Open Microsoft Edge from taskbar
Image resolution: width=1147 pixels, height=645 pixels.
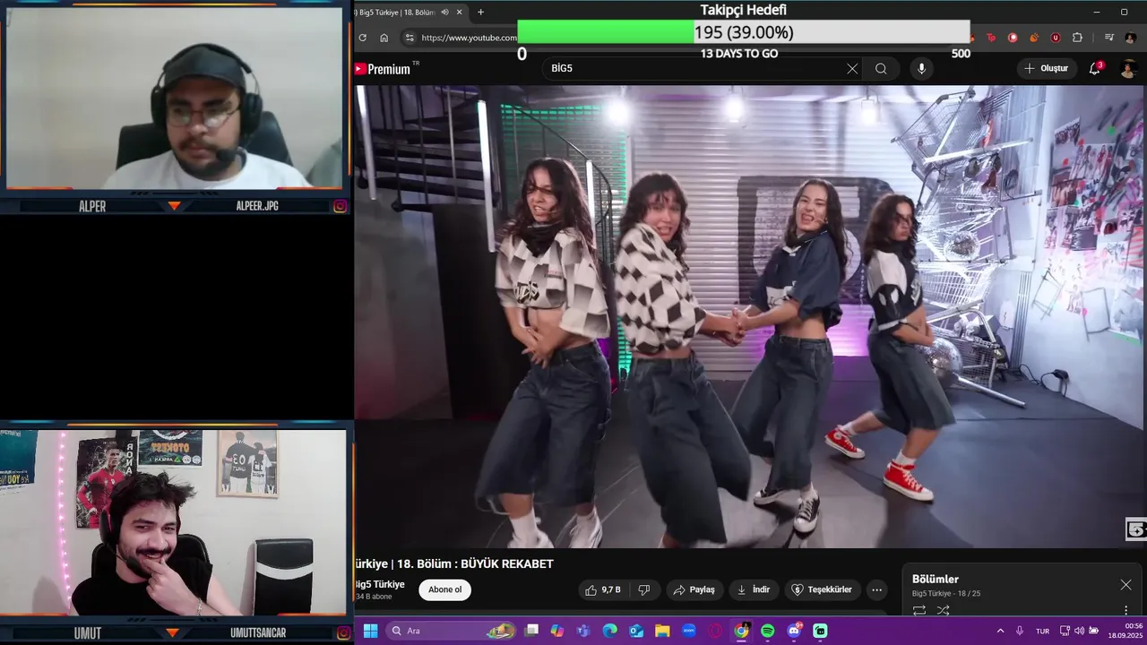(609, 631)
